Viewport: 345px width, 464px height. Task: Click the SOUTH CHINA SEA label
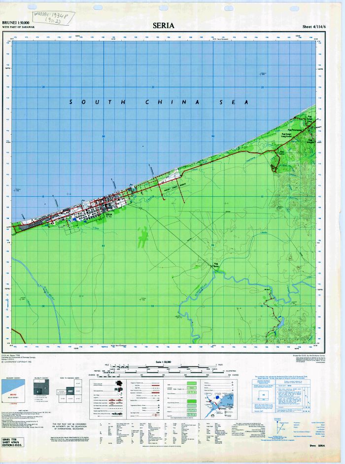[159, 102]
